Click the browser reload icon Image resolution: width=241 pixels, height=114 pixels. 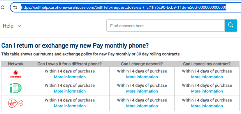click(x=3, y=7)
